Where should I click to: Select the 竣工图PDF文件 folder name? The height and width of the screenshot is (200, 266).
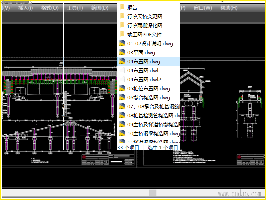click(144, 35)
